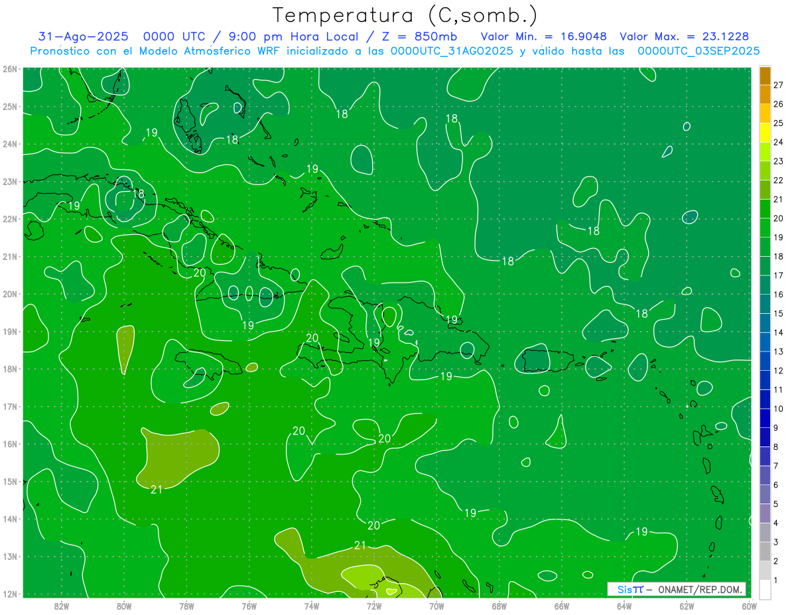
Task: Click the 68W longitude axis label
Action: click(x=499, y=606)
